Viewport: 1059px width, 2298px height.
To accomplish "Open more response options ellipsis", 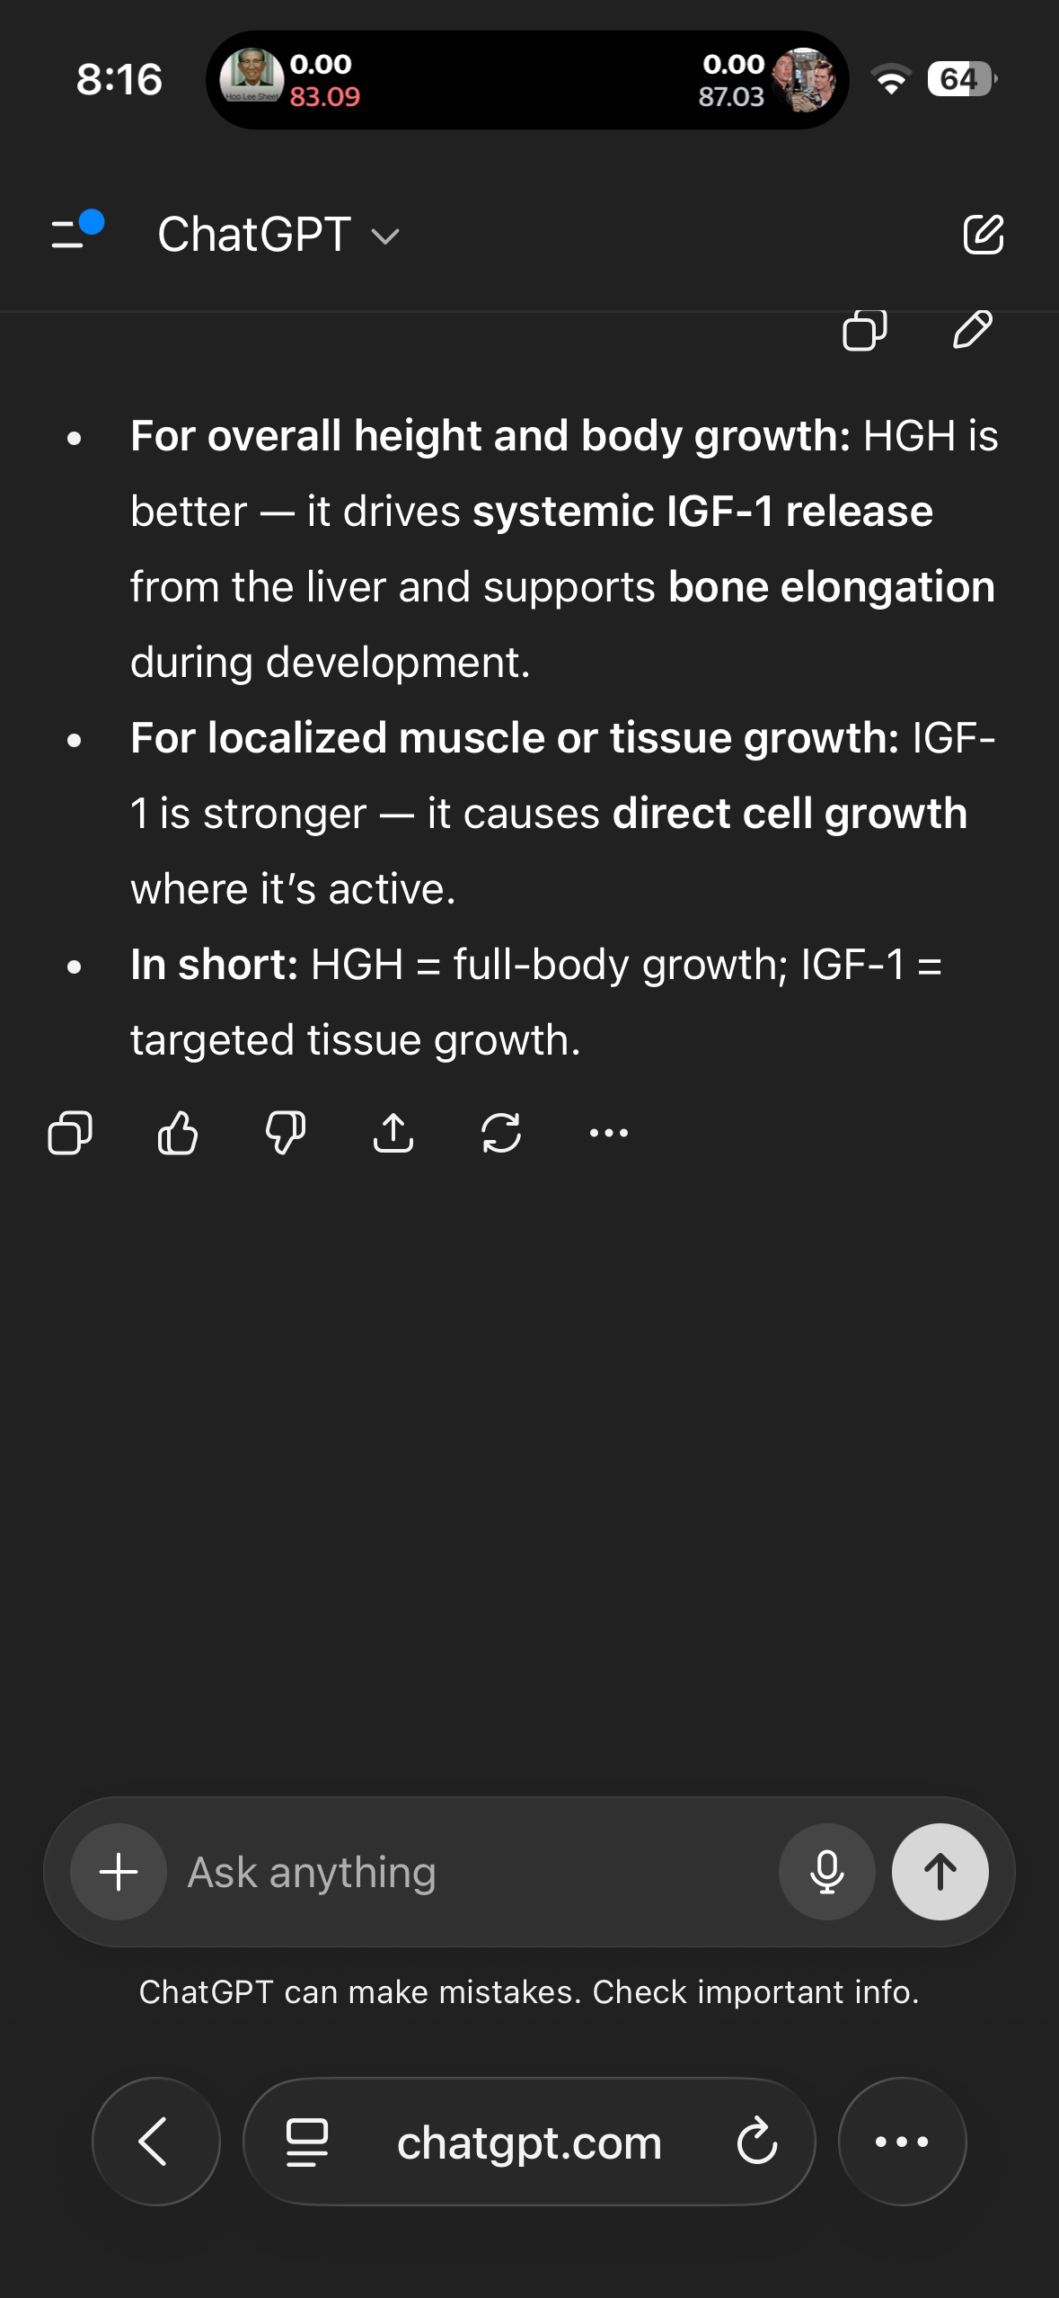I will point(609,1133).
